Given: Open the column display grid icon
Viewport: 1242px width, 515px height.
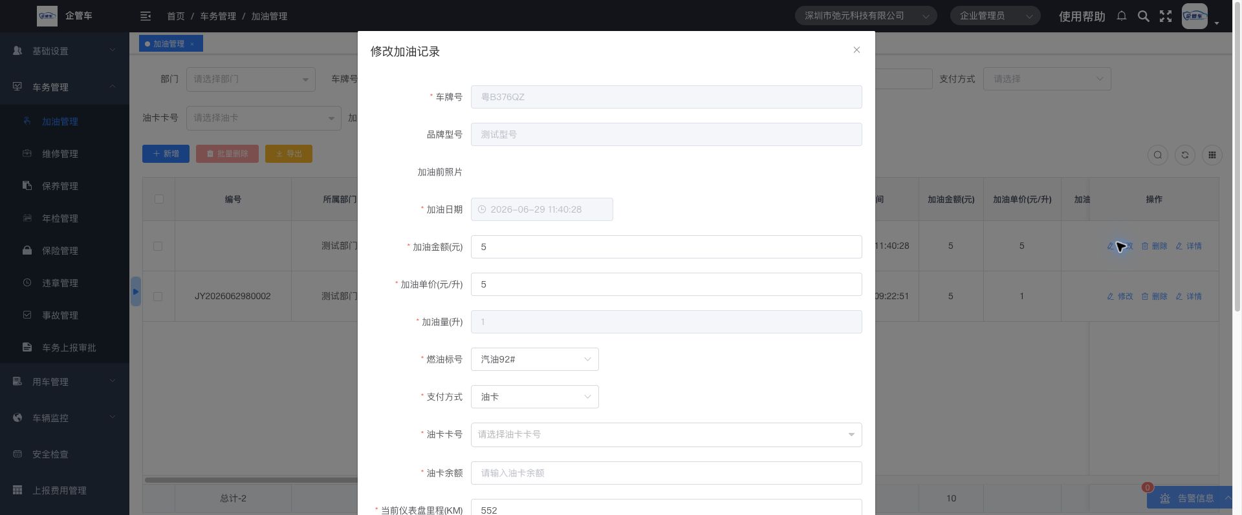Looking at the screenshot, I should pos(1212,155).
